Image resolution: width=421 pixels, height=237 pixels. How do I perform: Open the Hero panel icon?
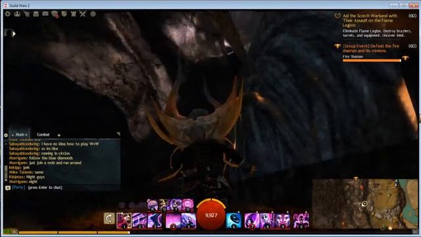click(26, 14)
